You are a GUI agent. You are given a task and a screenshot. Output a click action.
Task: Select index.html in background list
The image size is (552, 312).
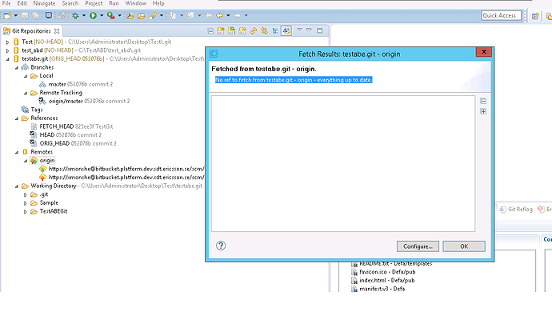point(383,280)
